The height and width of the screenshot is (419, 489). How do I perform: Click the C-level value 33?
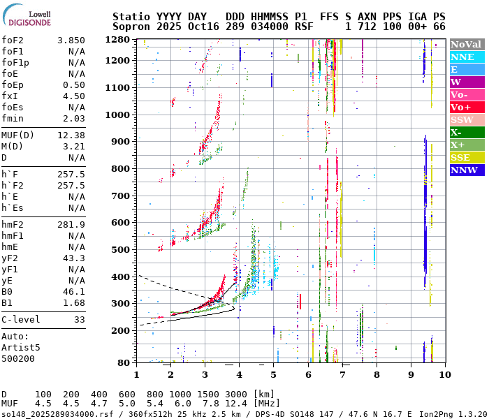(x=79, y=320)
